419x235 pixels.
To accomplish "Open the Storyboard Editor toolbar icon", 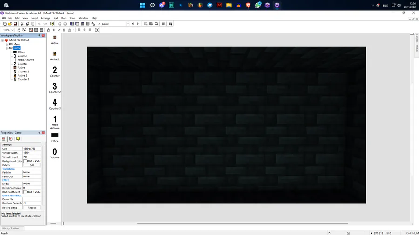I will click(72, 24).
